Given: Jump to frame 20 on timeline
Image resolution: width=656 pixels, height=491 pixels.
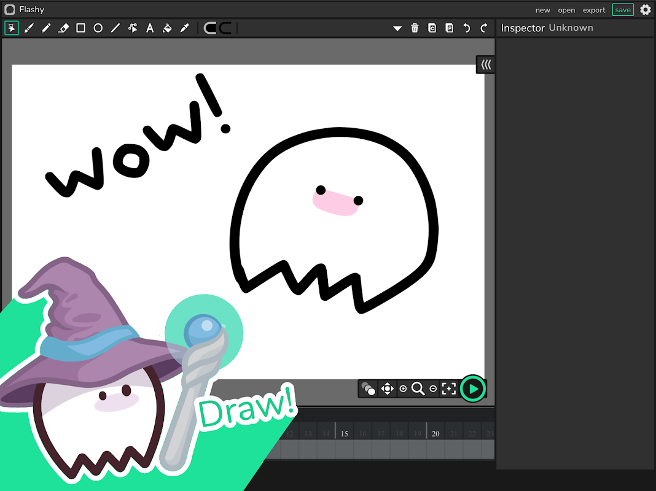Looking at the screenshot, I should [x=435, y=434].
